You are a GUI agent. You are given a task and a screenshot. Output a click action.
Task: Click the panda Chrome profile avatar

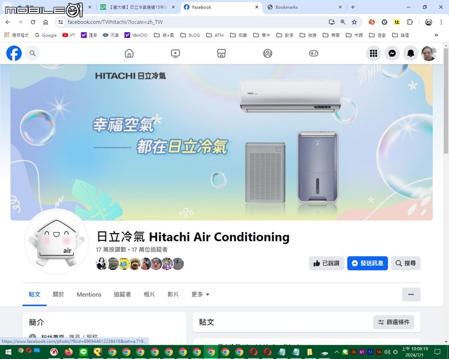[428, 22]
